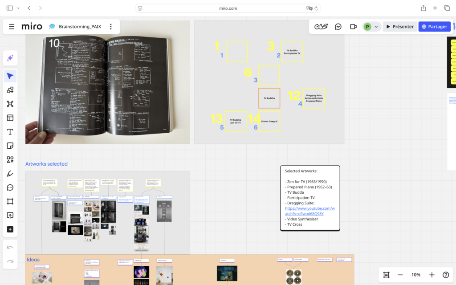
Task: Open the YouTube link in Selected Artworks
Action: tap(309, 211)
